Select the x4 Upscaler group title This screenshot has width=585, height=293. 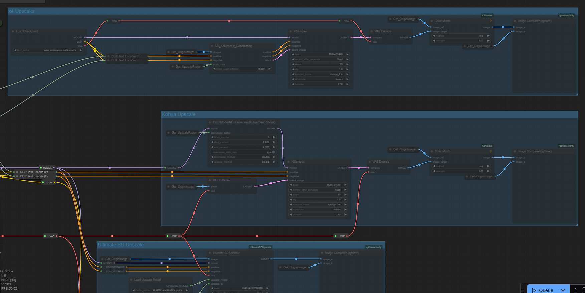(22, 11)
